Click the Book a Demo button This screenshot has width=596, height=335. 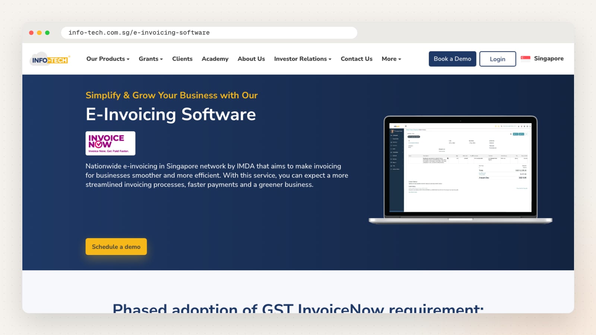452,59
